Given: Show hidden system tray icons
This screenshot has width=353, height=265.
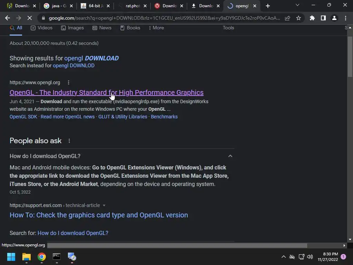Looking at the screenshot, I should pos(284,257).
